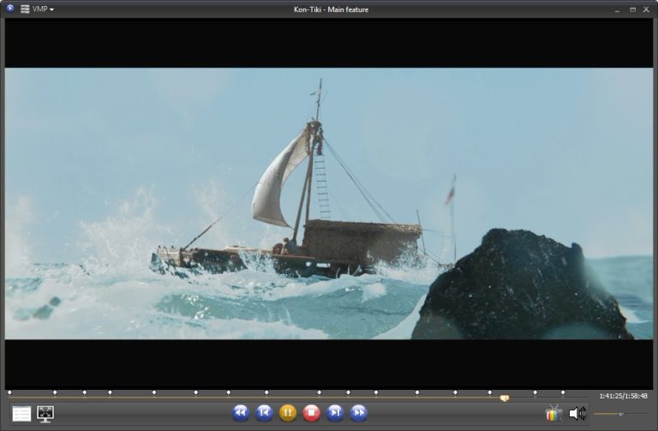
Task: Click the menu icon beside VMP
Action: 25,9
